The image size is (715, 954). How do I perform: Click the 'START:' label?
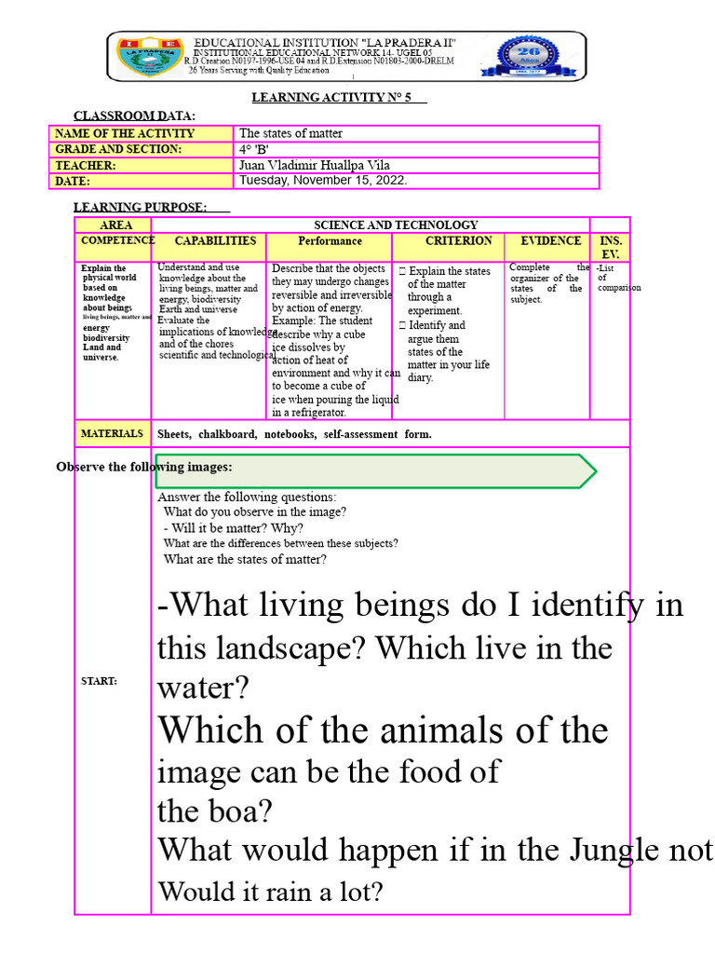[99, 681]
